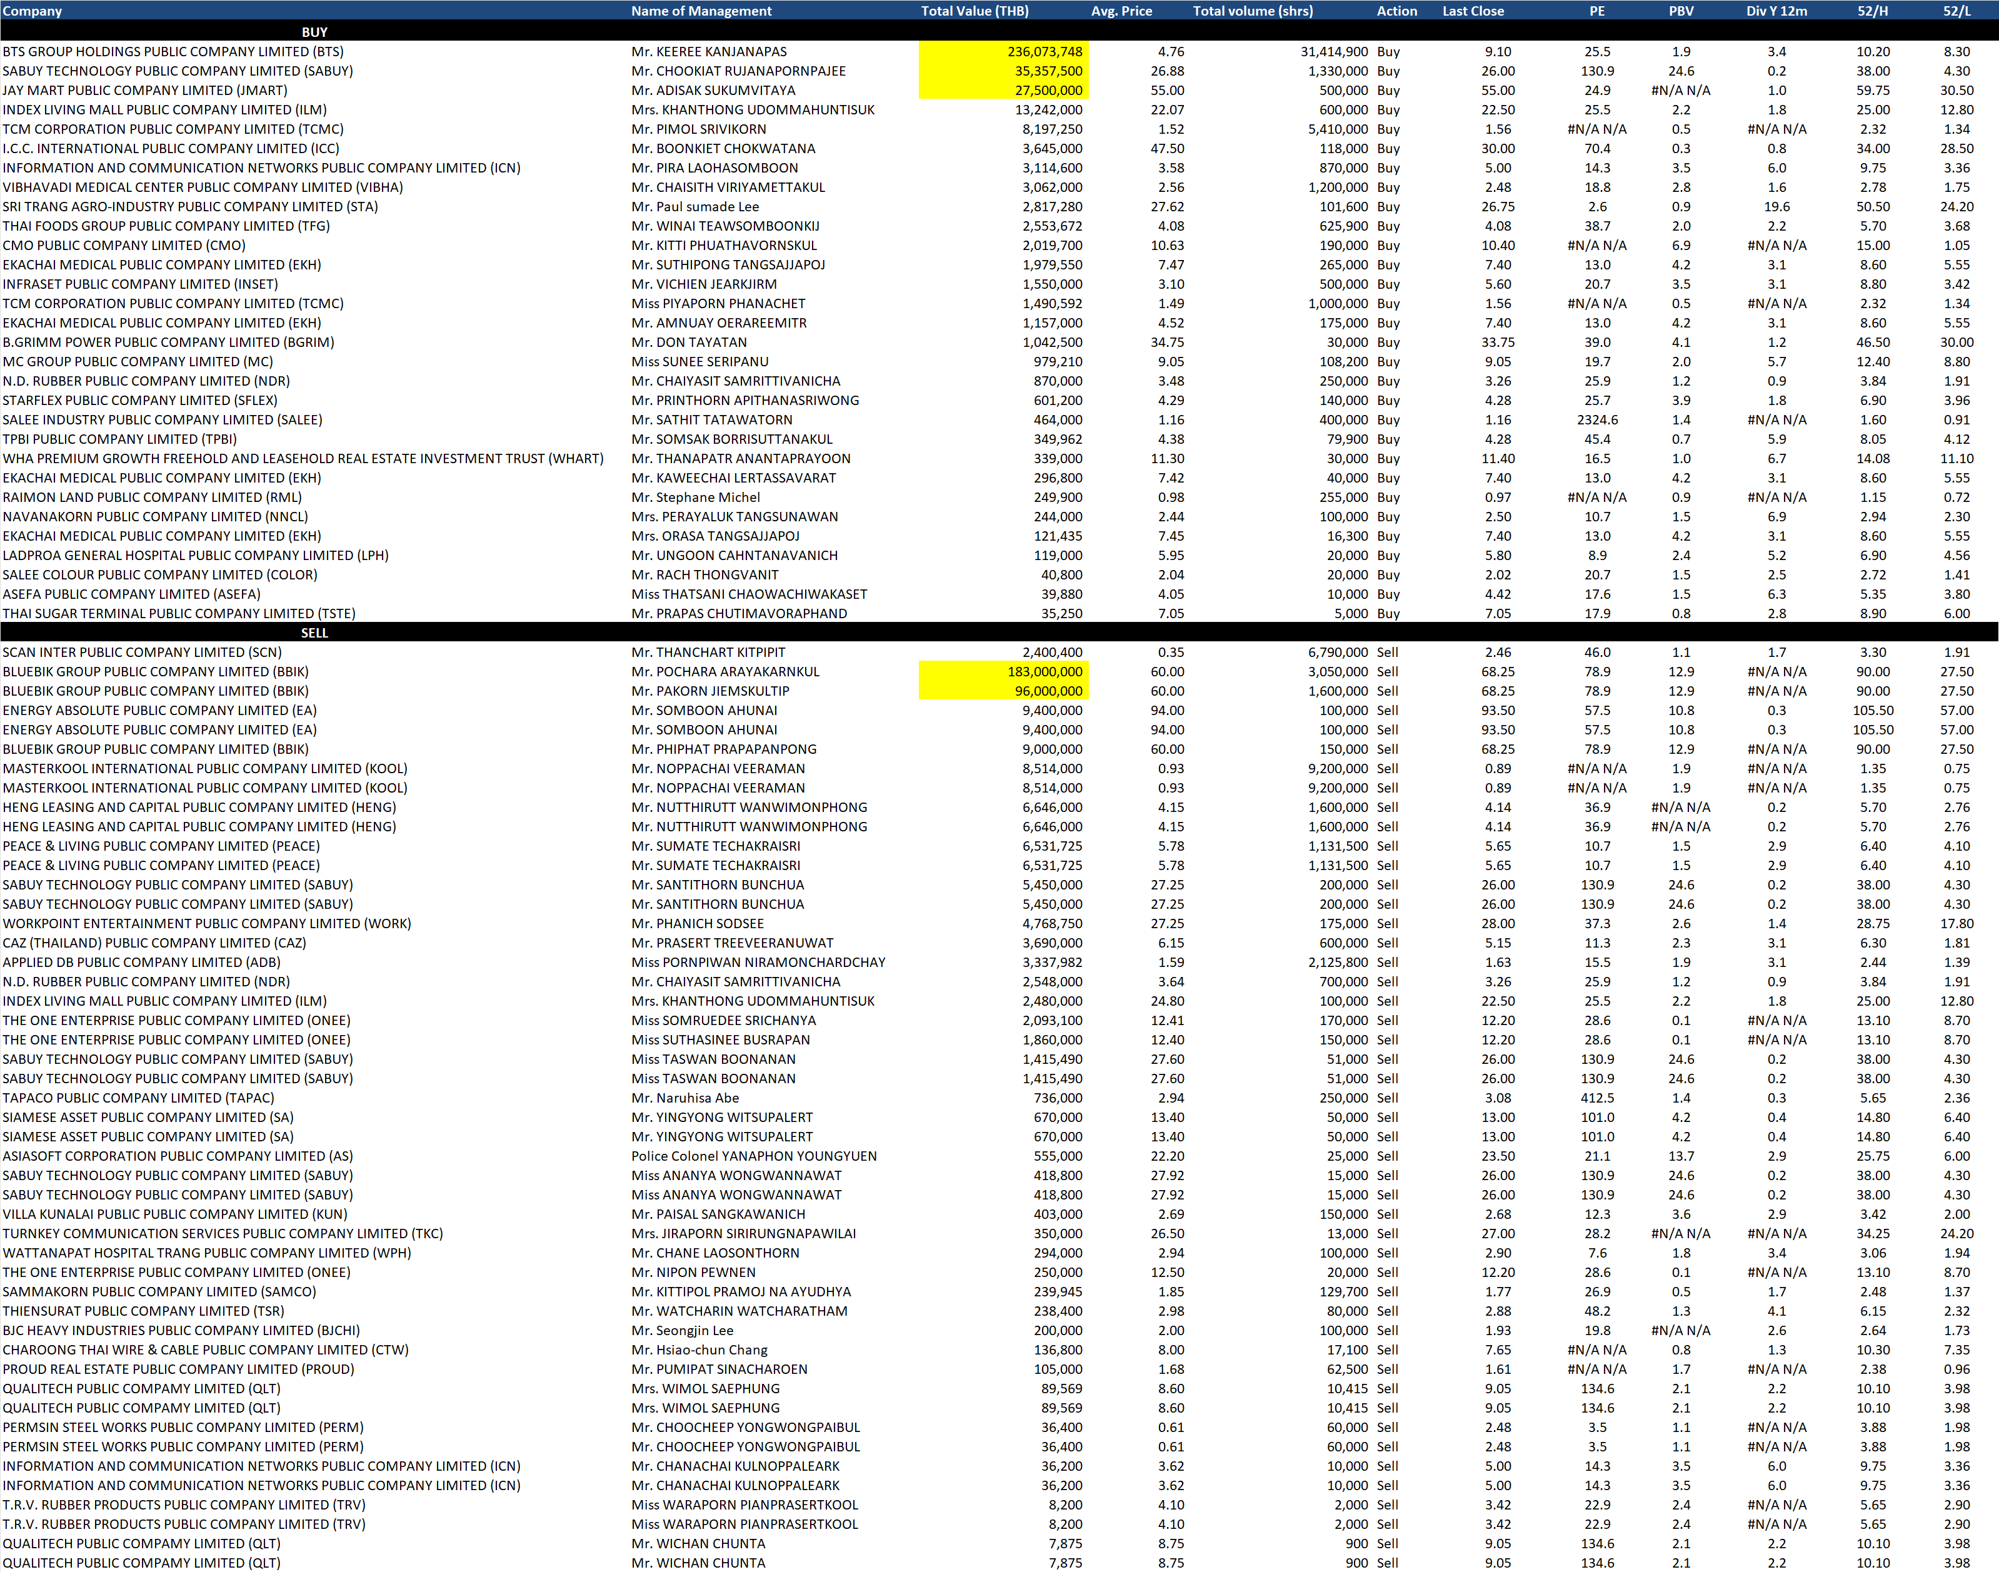Click highlighted total value 35,357,500

pyautogui.click(x=1003, y=71)
